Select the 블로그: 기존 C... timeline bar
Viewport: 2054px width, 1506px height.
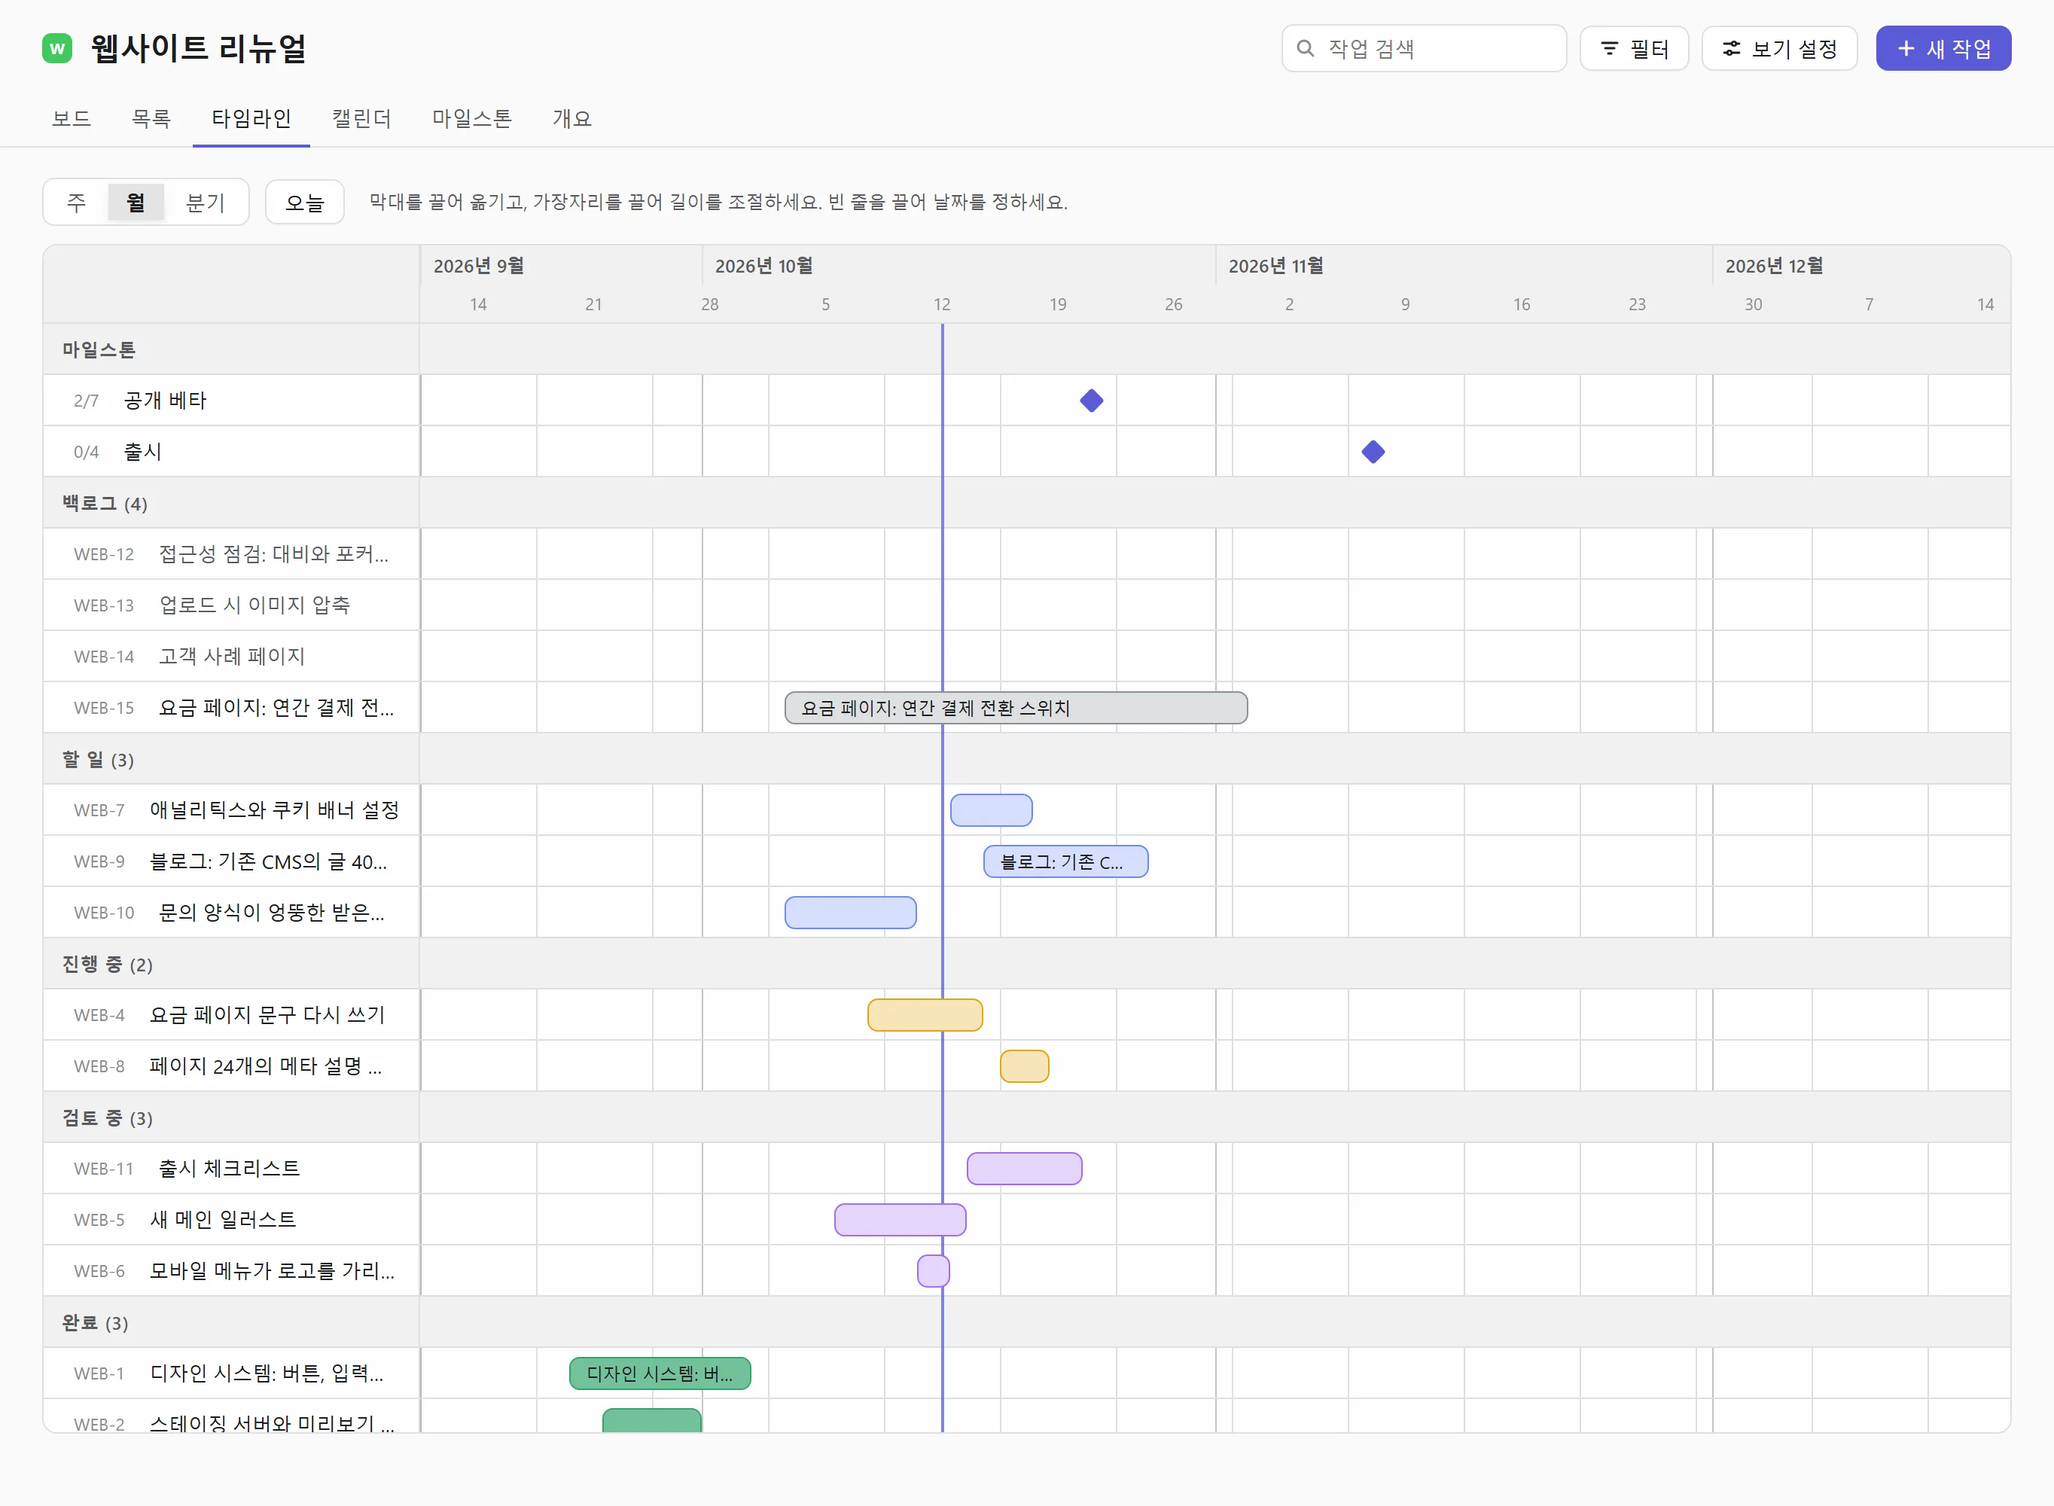[x=1065, y=861]
